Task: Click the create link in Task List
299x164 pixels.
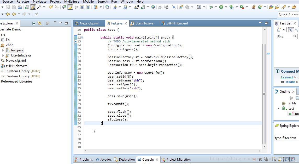Action: click(290, 82)
